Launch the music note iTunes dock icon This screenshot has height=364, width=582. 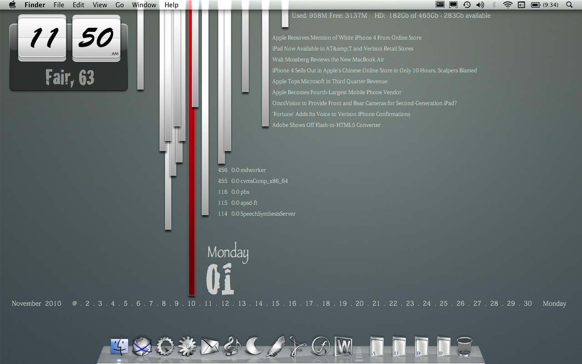point(232,346)
